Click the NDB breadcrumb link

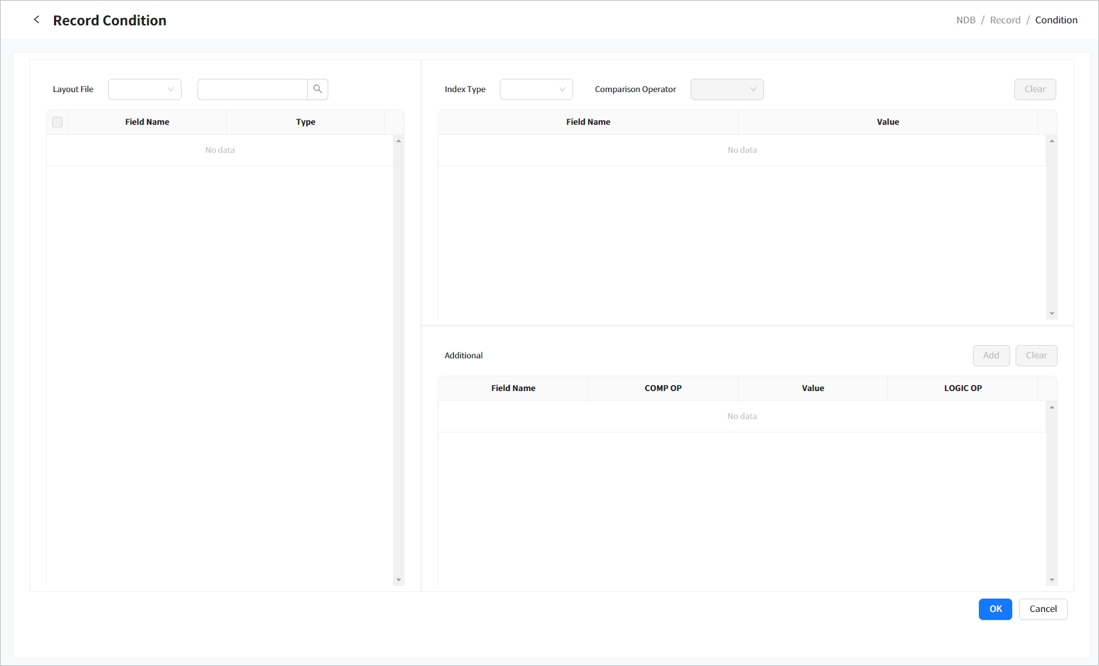pyautogui.click(x=965, y=20)
